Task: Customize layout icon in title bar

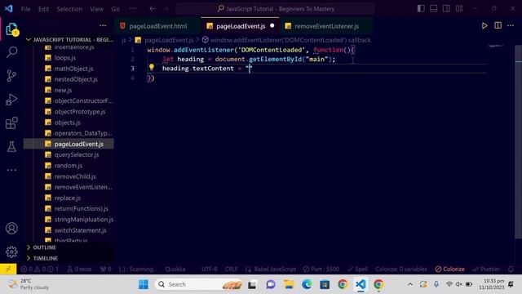Action: 459,9
